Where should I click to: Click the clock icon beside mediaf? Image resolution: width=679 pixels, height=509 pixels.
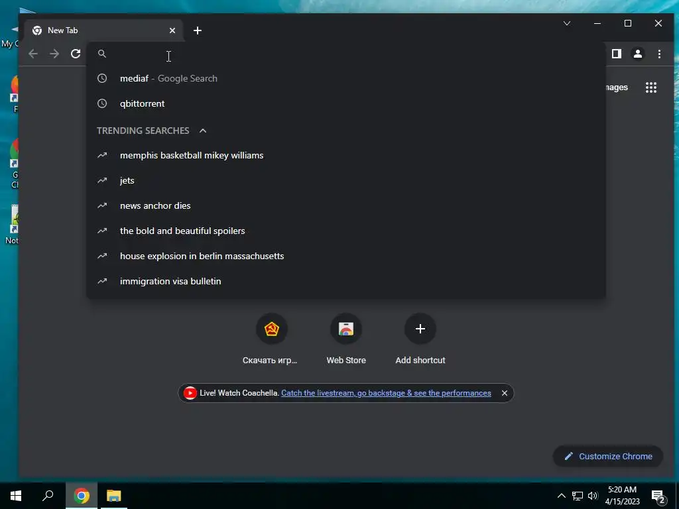tap(102, 78)
